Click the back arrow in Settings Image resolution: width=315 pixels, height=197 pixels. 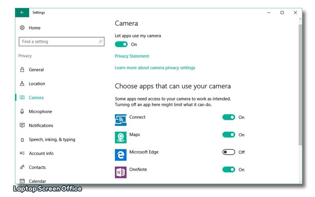[x=22, y=13]
